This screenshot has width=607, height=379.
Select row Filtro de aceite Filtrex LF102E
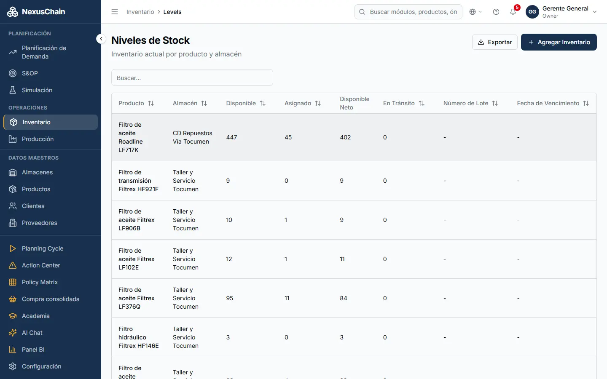[354, 259]
